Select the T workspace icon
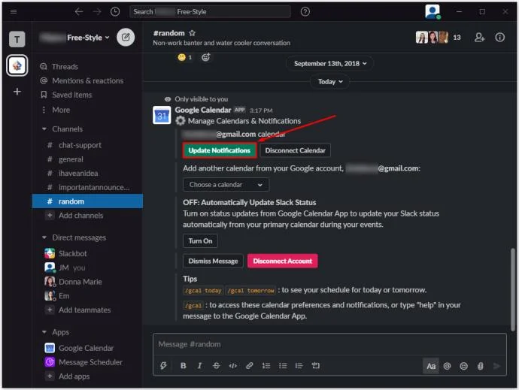 (x=17, y=39)
